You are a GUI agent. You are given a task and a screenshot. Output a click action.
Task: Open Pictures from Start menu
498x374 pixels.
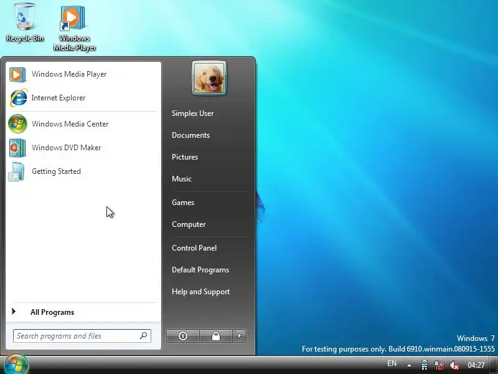(x=185, y=157)
